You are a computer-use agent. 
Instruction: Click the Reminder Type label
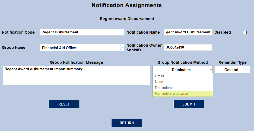(x=233, y=62)
